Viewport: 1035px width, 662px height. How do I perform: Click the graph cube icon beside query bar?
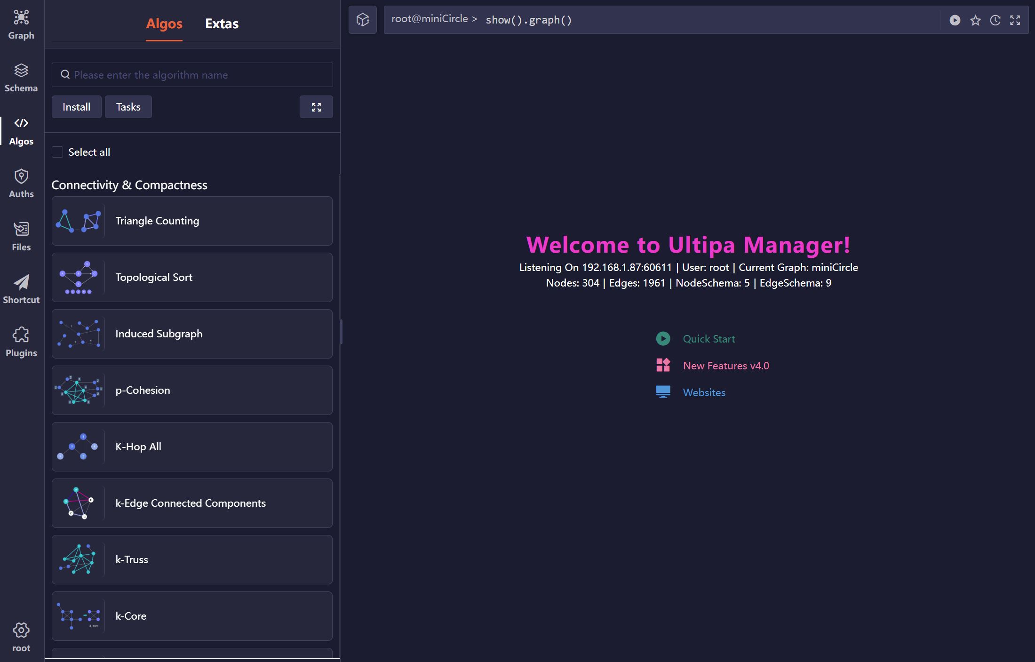pos(363,20)
